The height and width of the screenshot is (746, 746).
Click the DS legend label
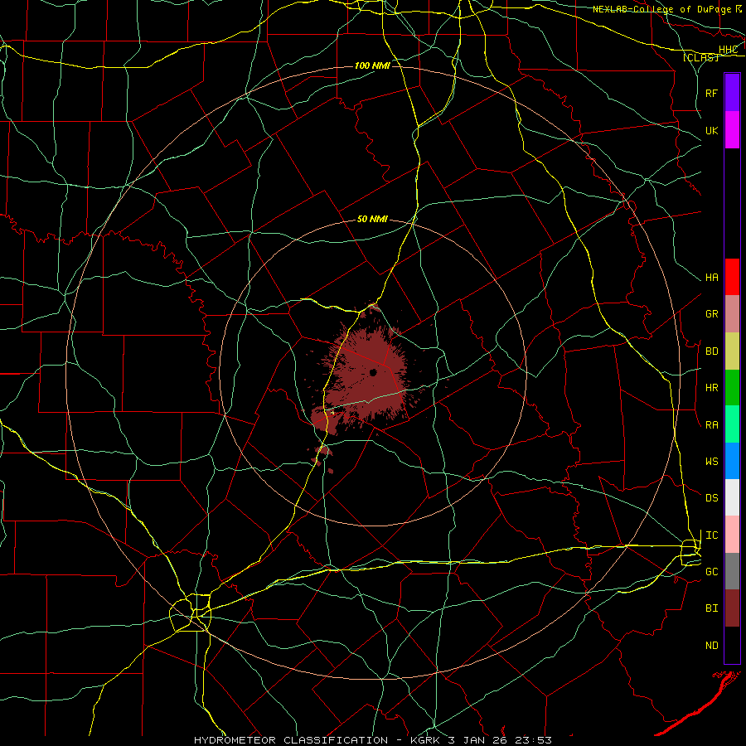click(x=711, y=498)
